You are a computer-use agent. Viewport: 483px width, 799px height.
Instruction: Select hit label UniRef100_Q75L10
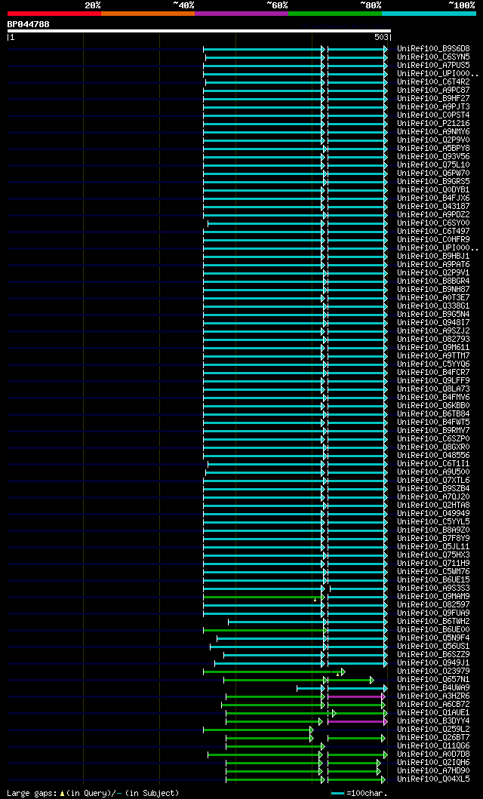[x=434, y=165]
